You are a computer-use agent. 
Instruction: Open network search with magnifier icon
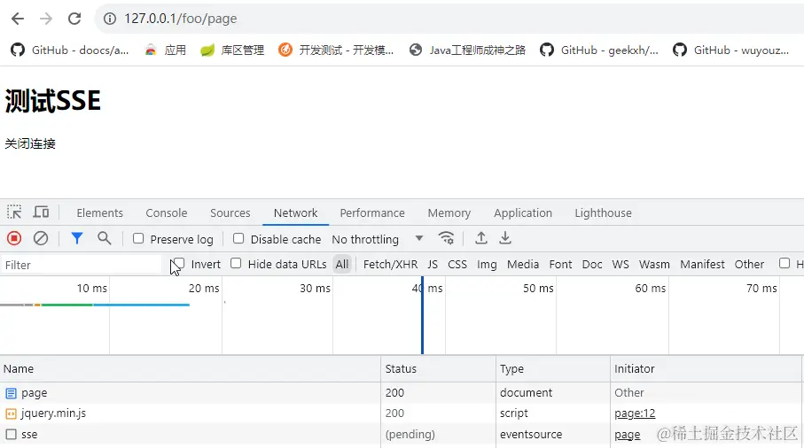point(105,238)
